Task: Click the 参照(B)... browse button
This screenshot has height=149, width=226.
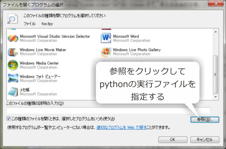Action: point(205,120)
